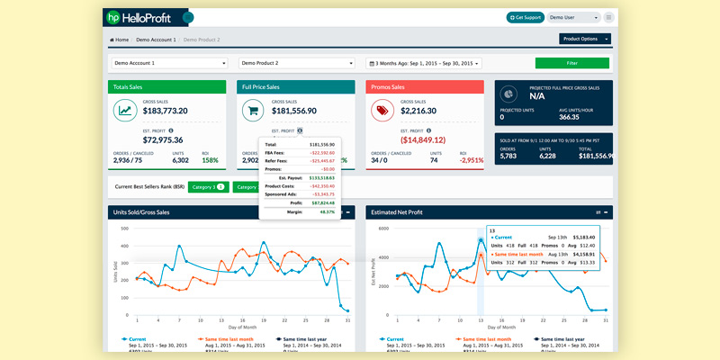
Task: Click the calendar icon in date range
Action: 373,63
